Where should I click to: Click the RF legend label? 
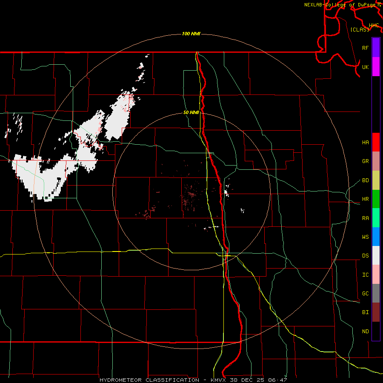click(365, 48)
